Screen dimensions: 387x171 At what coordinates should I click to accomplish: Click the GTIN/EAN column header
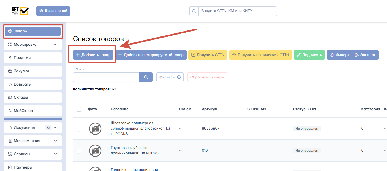256,109
